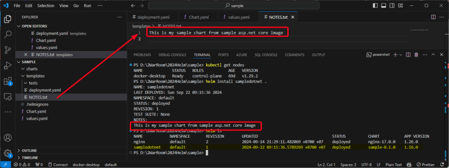The image size is (449, 168).
Task: Click the powershell terminal label
Action: click(378, 55)
